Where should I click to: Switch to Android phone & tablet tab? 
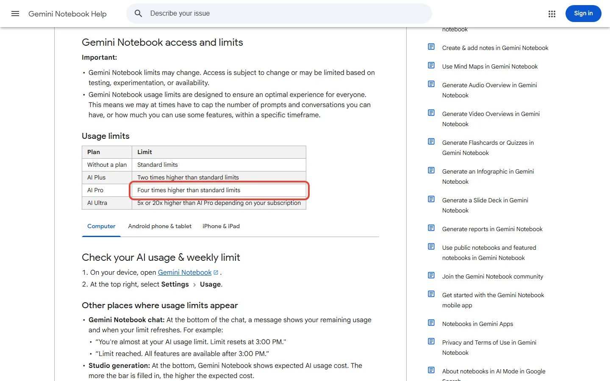point(160,226)
